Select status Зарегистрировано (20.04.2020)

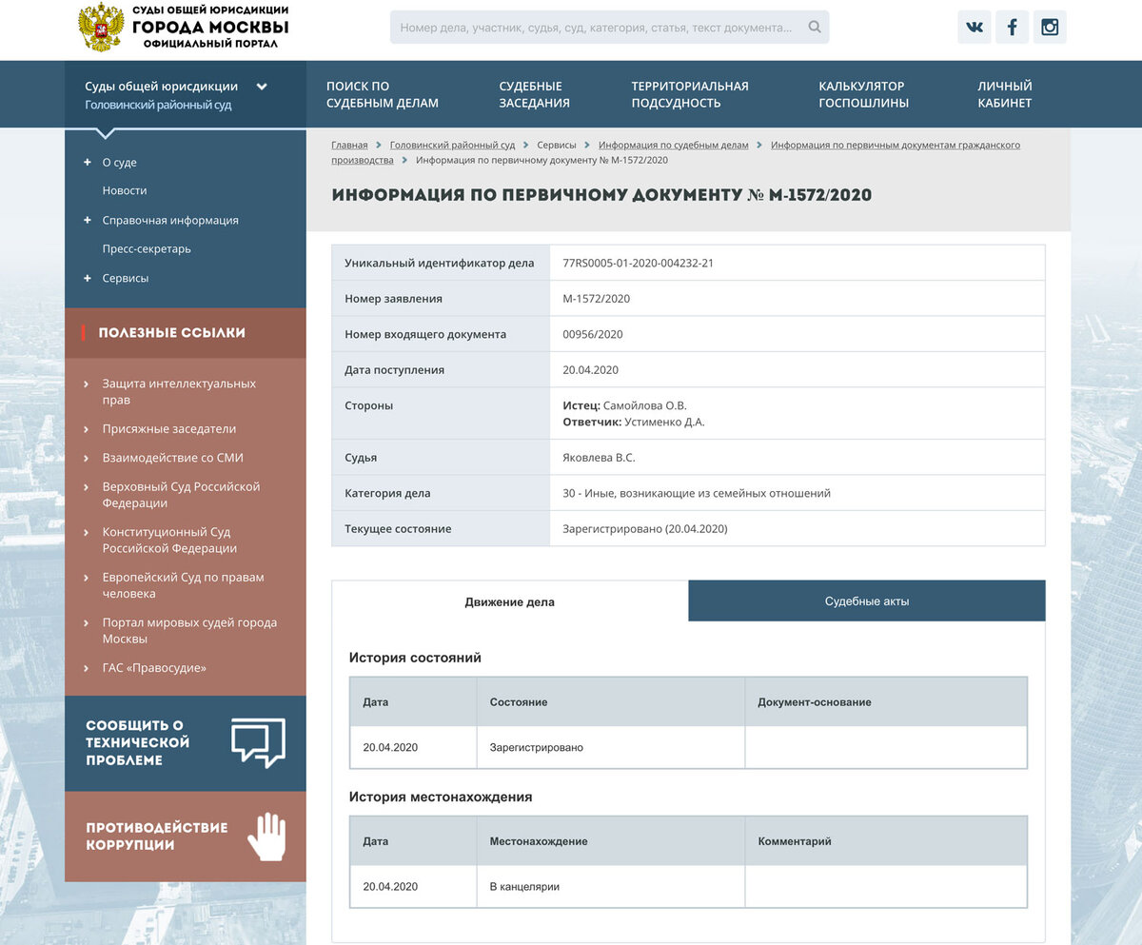pos(645,528)
